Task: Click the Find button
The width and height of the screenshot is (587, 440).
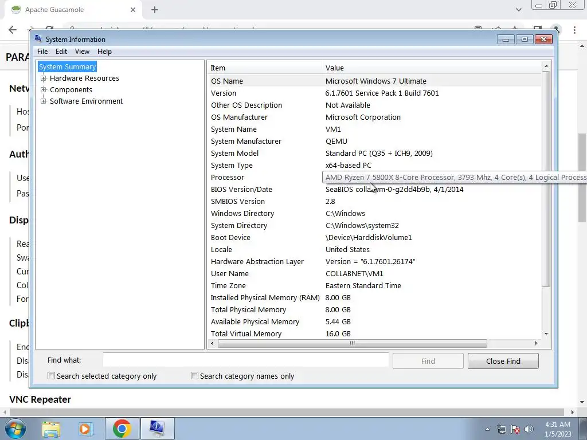Action: [428, 361]
